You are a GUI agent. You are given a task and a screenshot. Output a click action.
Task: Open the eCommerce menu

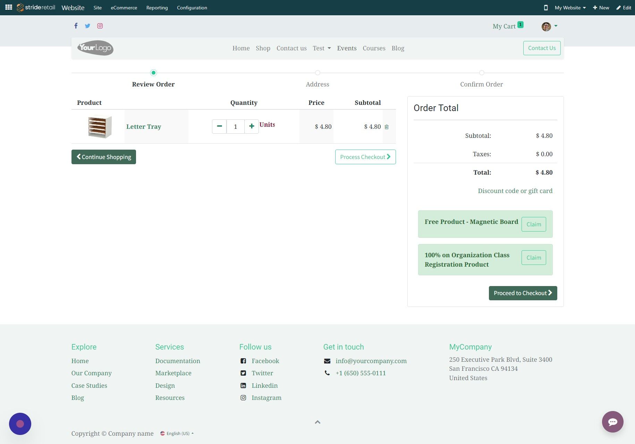point(124,8)
